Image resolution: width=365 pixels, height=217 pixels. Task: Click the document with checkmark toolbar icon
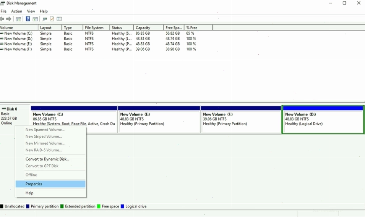click(x=52, y=19)
